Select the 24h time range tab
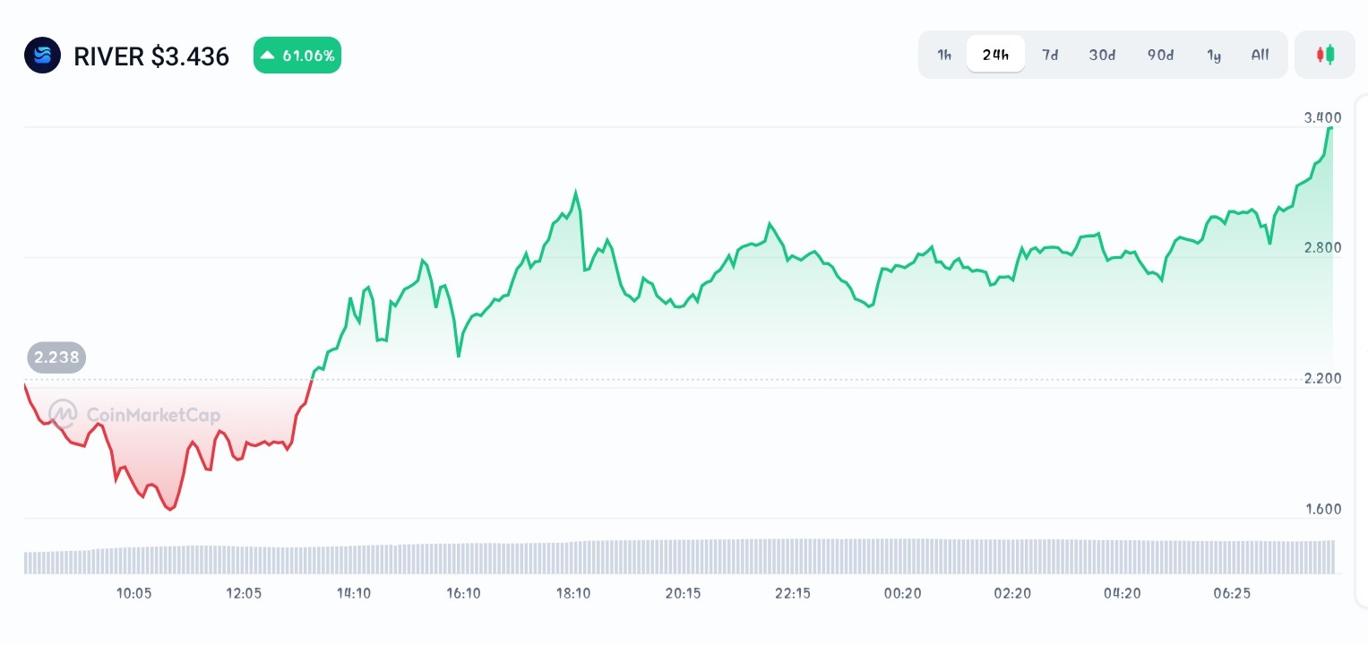This screenshot has height=645, width=1368. click(x=995, y=55)
